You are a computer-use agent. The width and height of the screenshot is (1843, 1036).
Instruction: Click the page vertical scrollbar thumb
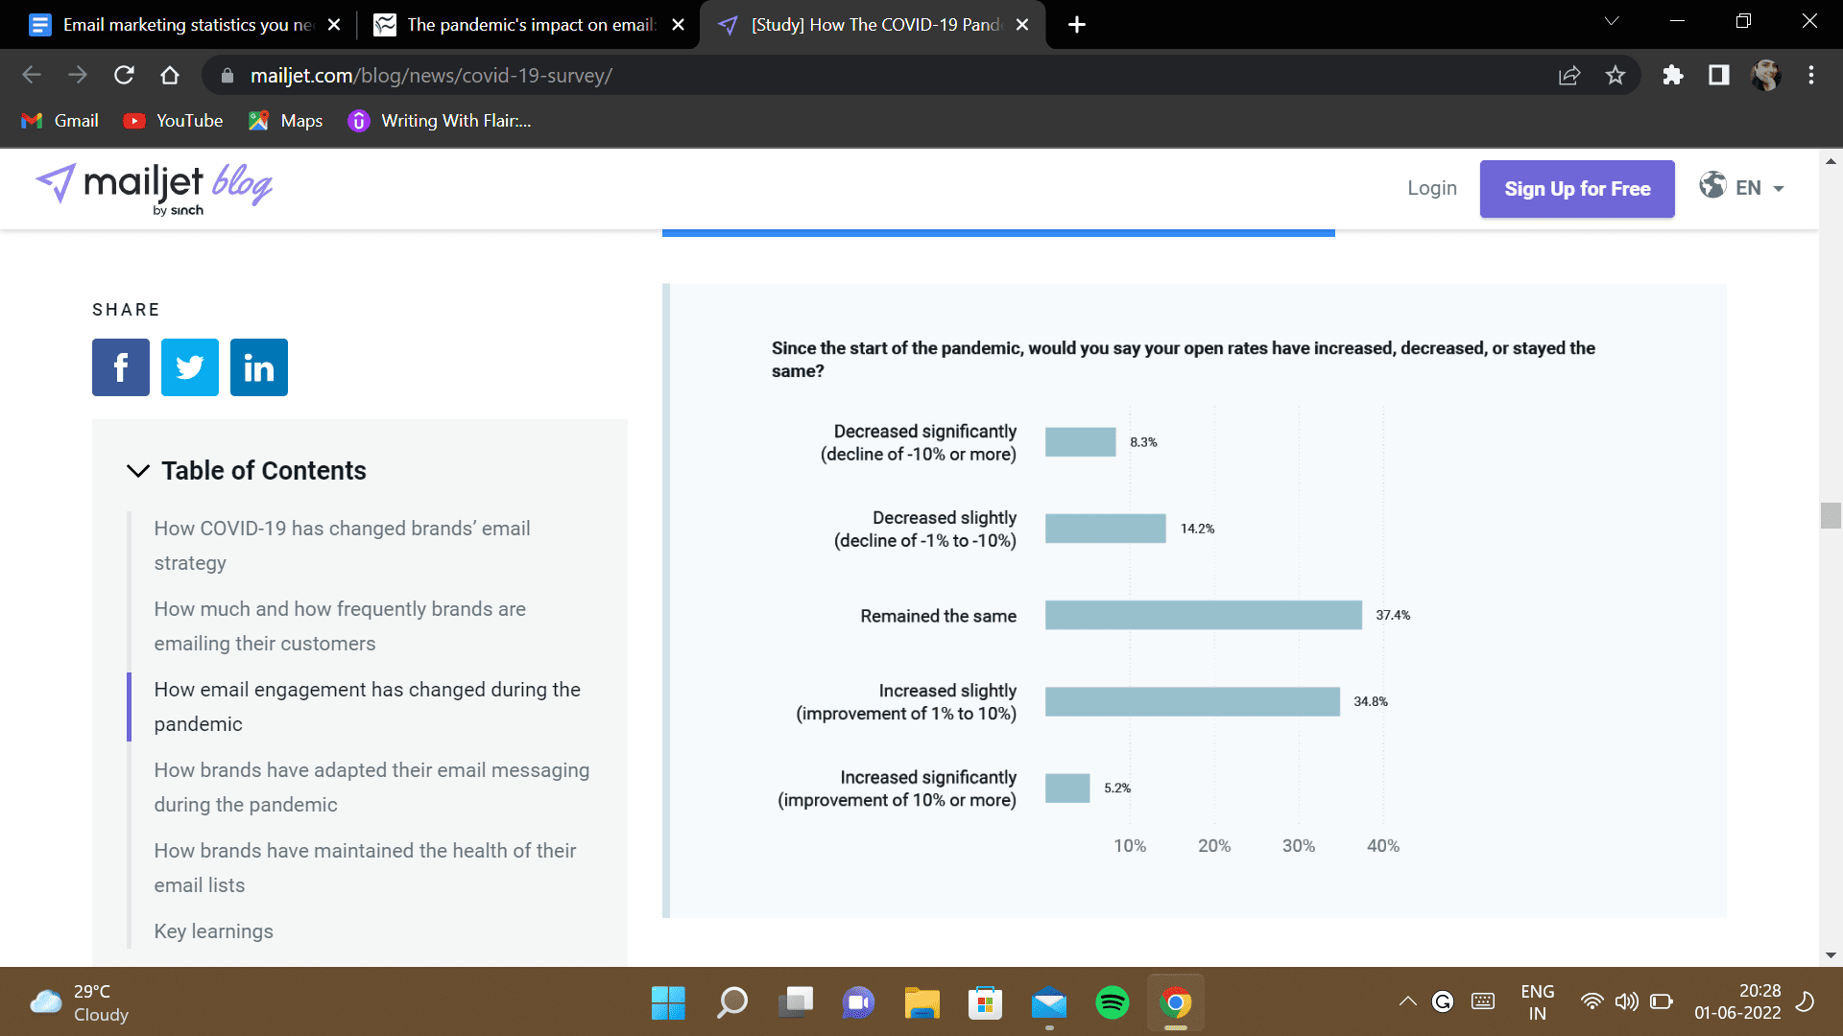pyautogui.click(x=1831, y=515)
